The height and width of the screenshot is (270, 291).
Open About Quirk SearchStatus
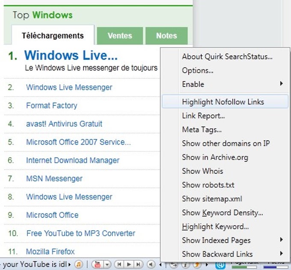(x=225, y=56)
